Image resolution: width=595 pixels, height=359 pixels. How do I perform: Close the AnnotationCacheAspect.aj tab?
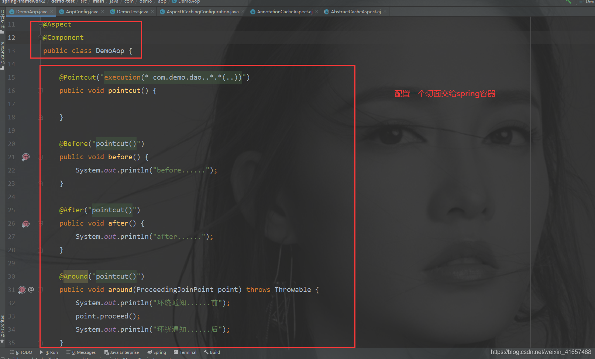coord(317,12)
